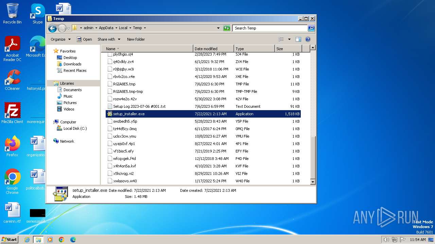Open the Organize menu

tap(60, 39)
